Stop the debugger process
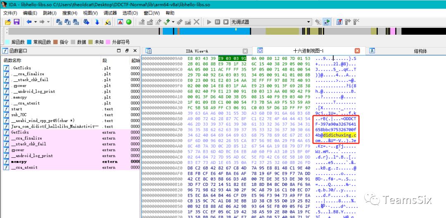This screenshot has width=446, height=218. (x=225, y=22)
